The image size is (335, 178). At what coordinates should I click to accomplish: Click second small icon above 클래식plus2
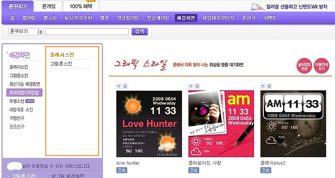click(x=269, y=86)
